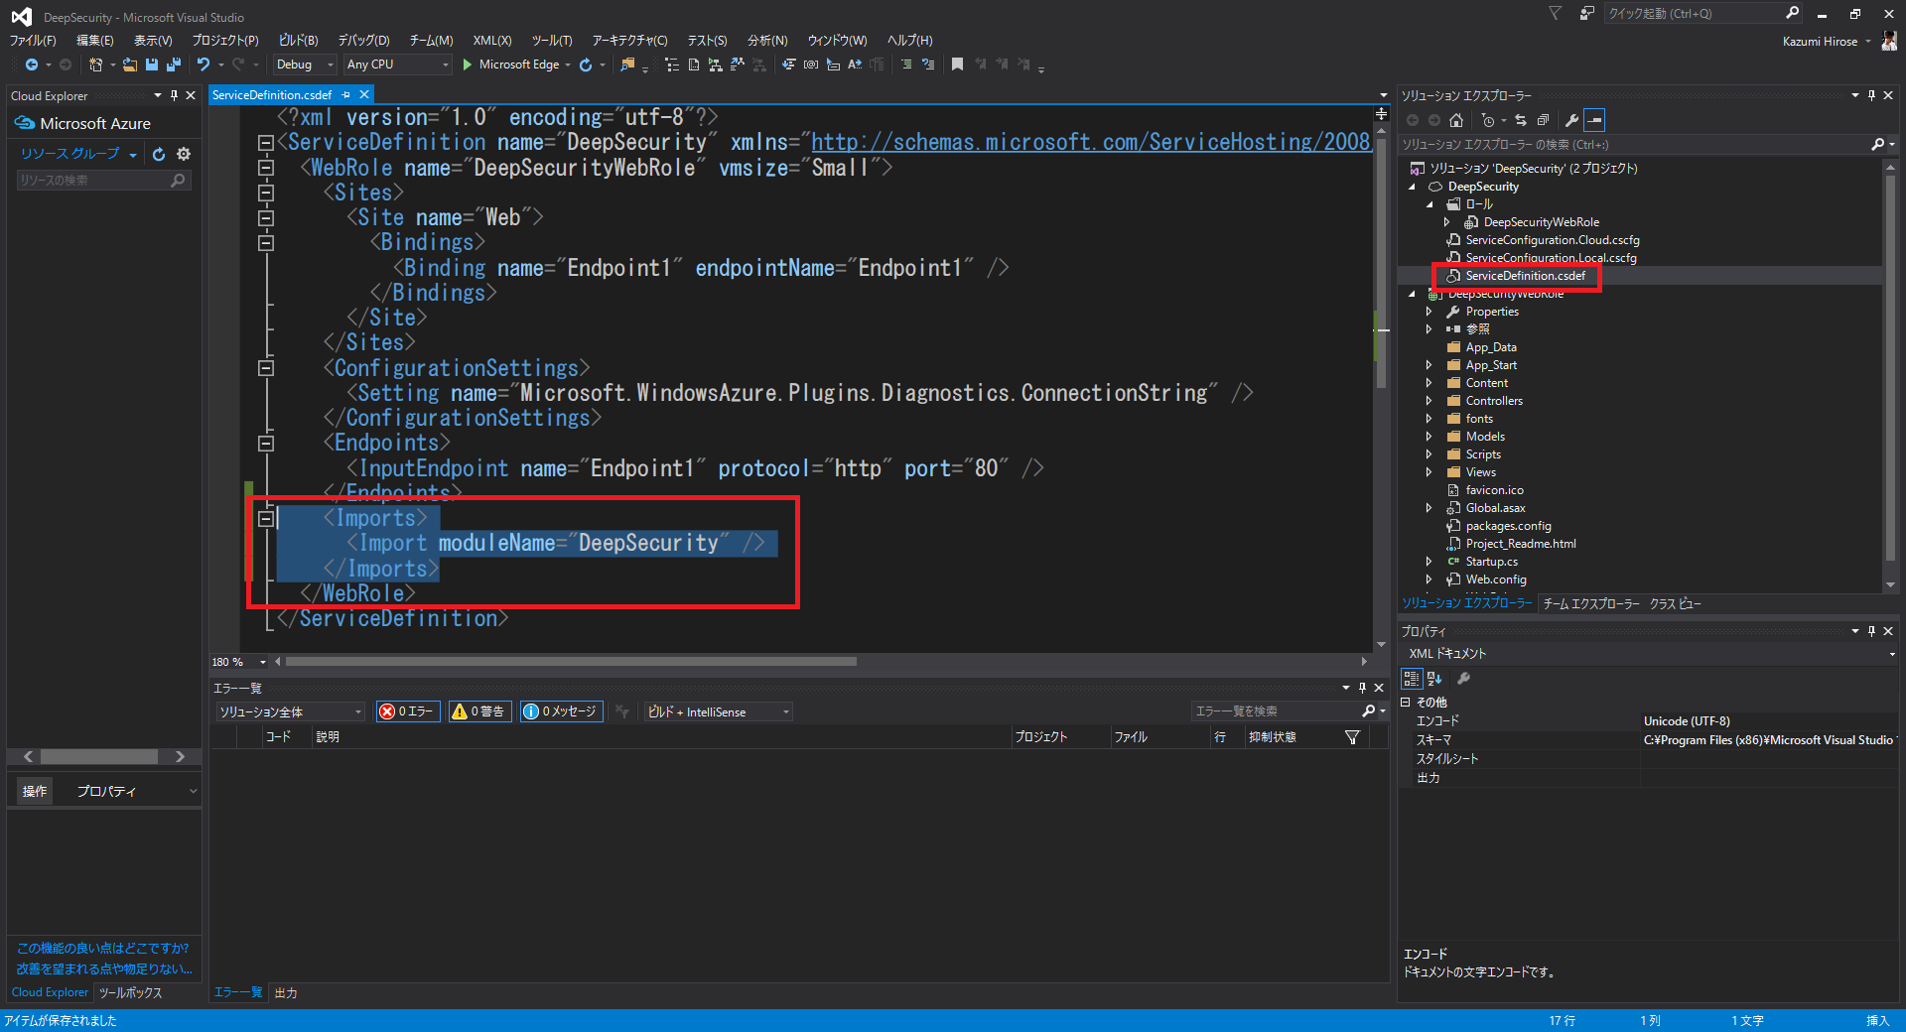Toggle auto-hide pin on Properties panel

coord(1871,631)
